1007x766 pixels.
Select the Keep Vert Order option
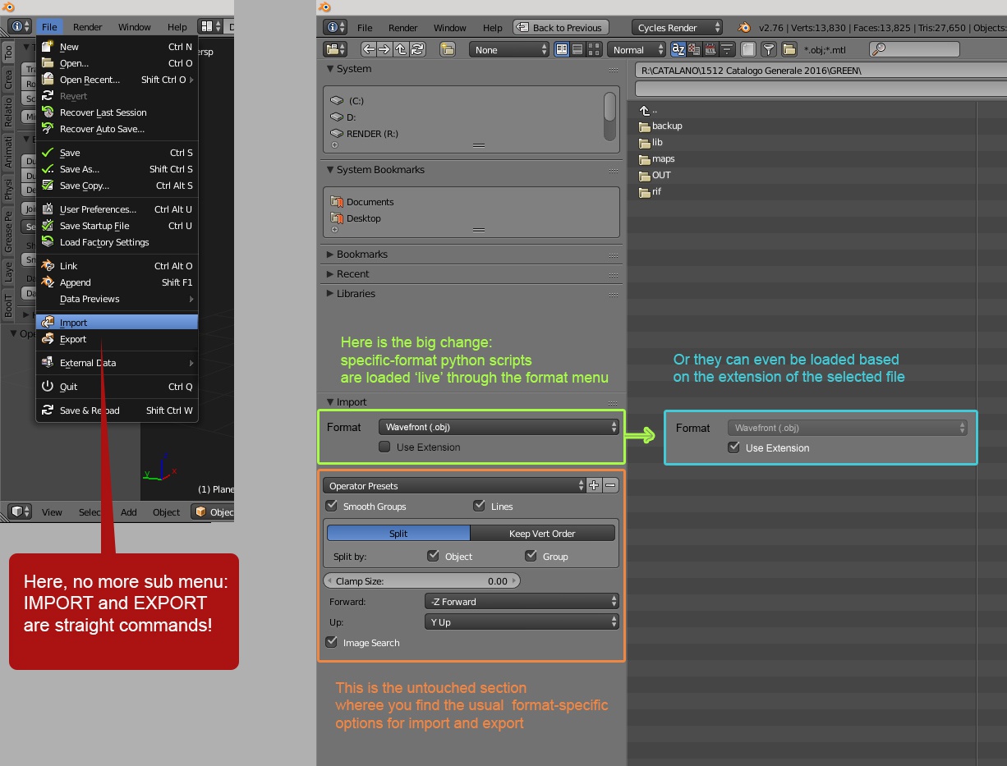[x=542, y=534]
